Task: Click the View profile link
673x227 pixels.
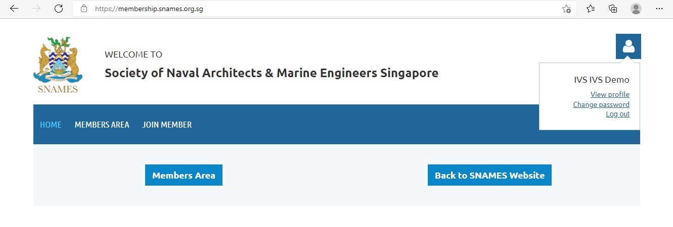Action: point(610,94)
